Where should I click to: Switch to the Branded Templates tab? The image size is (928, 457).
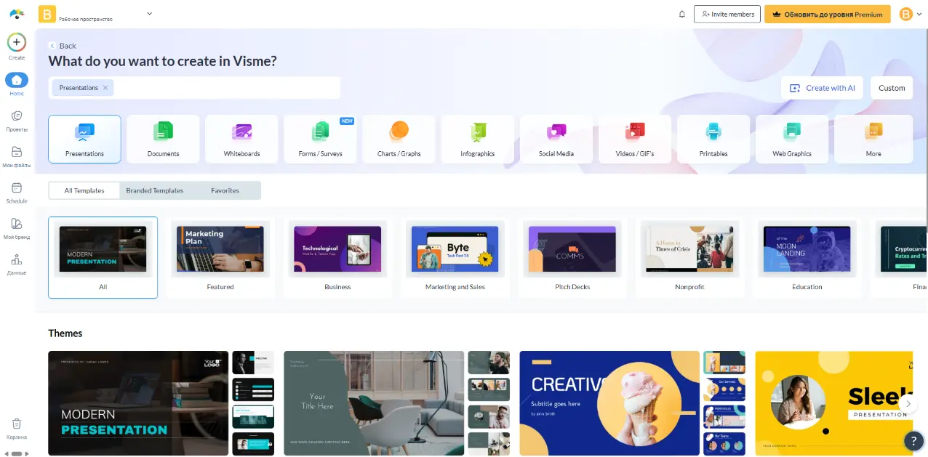(154, 190)
